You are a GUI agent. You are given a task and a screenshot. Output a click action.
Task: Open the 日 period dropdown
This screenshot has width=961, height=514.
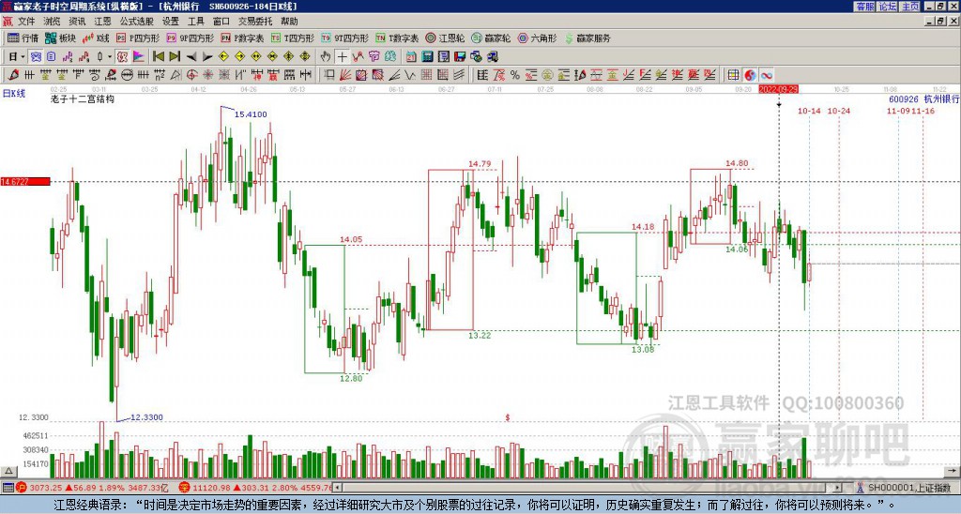point(17,57)
